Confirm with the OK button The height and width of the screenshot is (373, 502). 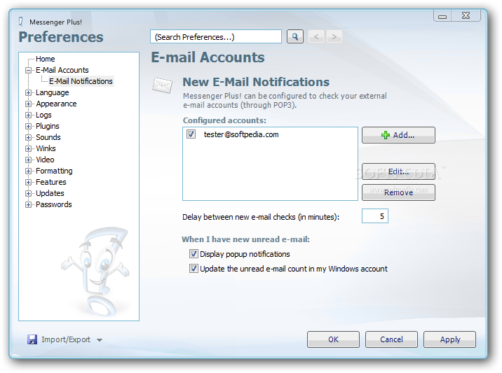[x=333, y=339]
